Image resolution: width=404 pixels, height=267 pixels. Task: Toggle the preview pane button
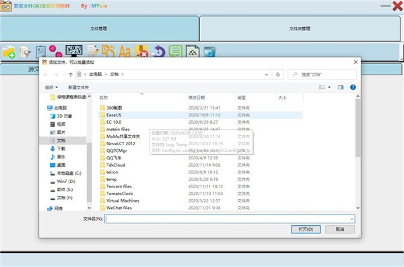click(x=341, y=87)
